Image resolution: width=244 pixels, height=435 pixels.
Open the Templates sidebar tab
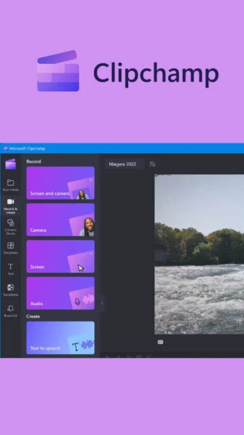point(11,248)
